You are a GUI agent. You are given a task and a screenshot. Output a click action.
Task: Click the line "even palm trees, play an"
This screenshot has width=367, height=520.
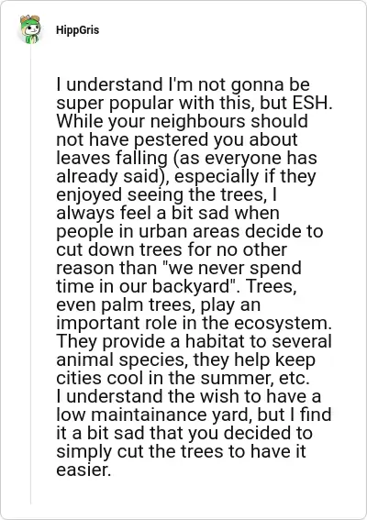coord(158,304)
